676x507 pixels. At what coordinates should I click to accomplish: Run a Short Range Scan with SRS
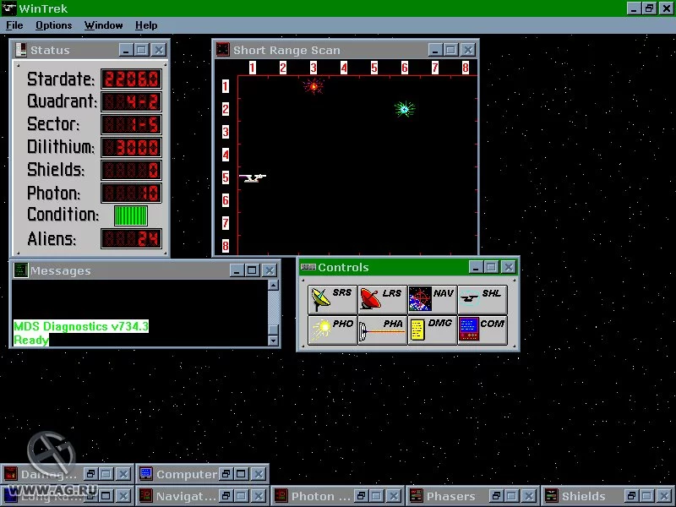[332, 299]
